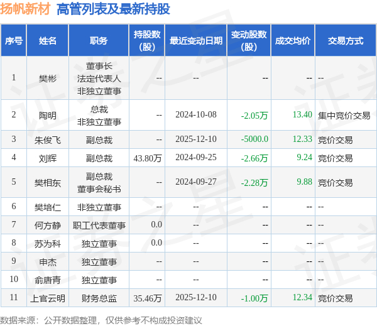The width and height of the screenshot is (377, 326).
Task: Click the average price 13.40
Action: tap(302, 115)
